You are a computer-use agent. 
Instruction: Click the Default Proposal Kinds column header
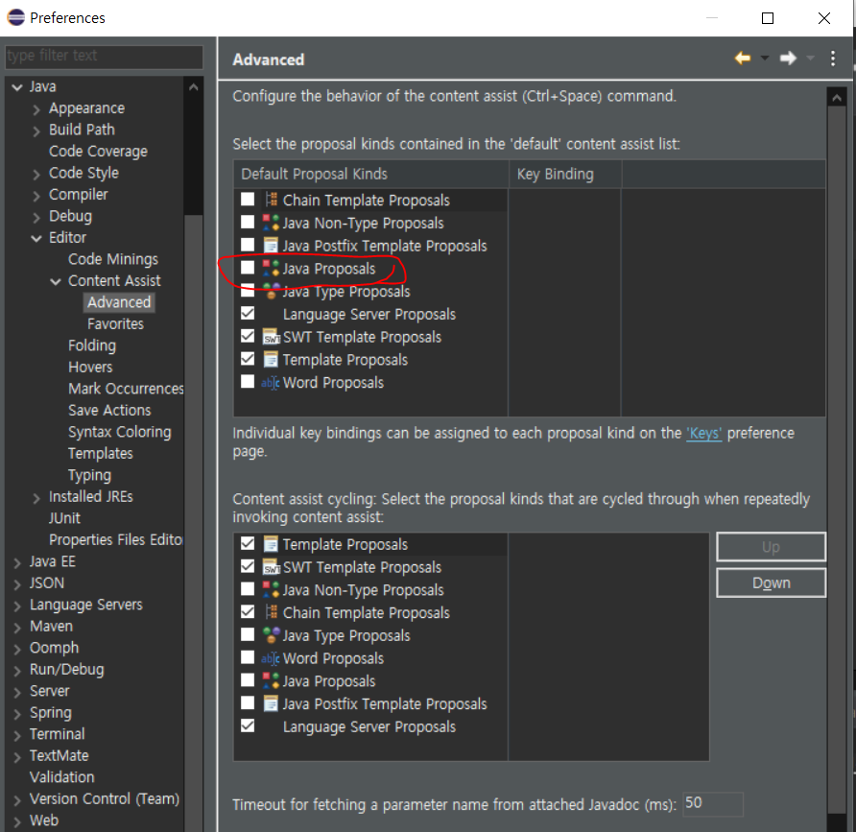[371, 174]
